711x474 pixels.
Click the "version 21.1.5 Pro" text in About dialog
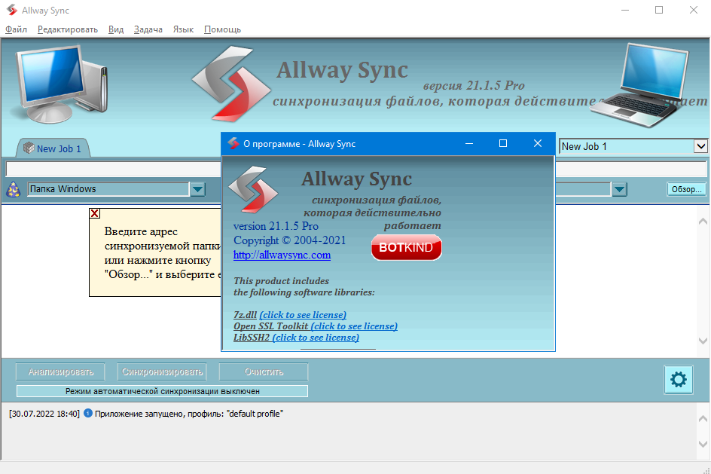click(276, 226)
